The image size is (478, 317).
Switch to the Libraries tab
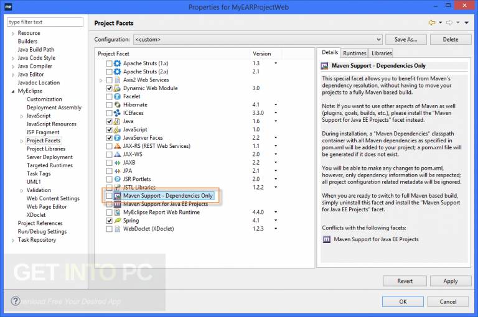pyautogui.click(x=382, y=53)
